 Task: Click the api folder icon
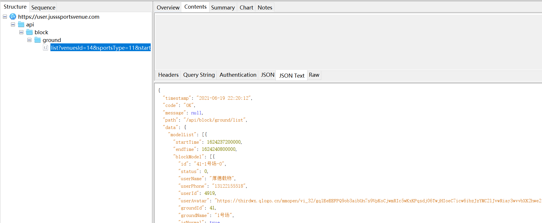tap(21, 24)
